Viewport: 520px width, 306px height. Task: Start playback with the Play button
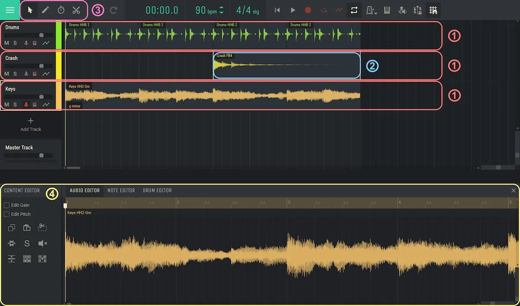point(293,10)
